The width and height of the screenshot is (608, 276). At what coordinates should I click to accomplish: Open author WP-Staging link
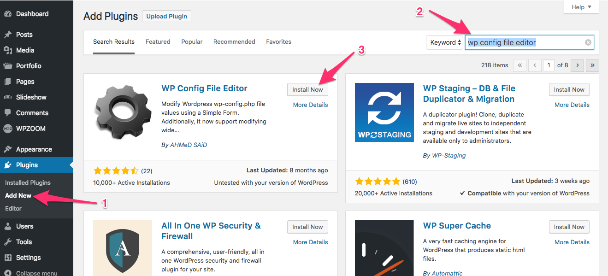[x=449, y=155]
